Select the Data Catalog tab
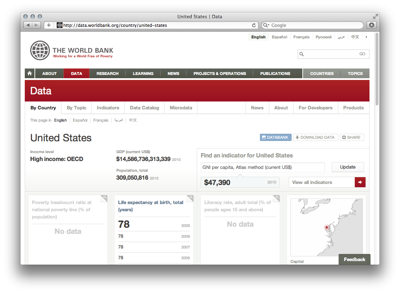 [144, 108]
